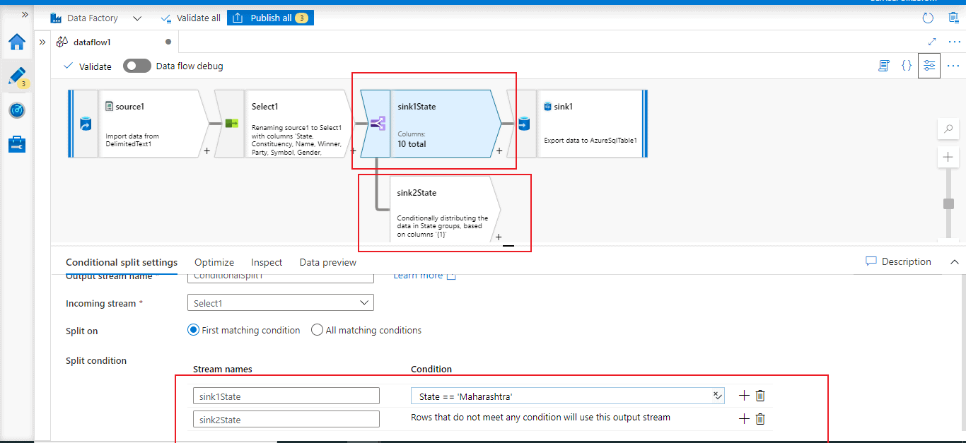
Task: Open the Home icon in sidebar
Action: click(17, 42)
